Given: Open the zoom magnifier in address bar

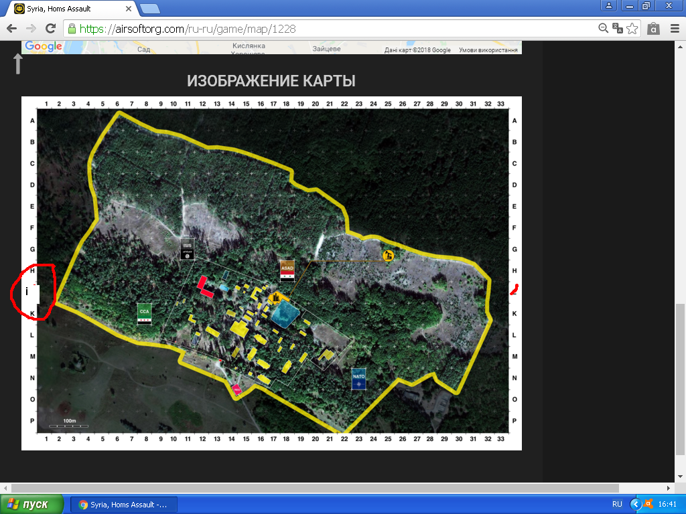Looking at the screenshot, I should (x=604, y=29).
